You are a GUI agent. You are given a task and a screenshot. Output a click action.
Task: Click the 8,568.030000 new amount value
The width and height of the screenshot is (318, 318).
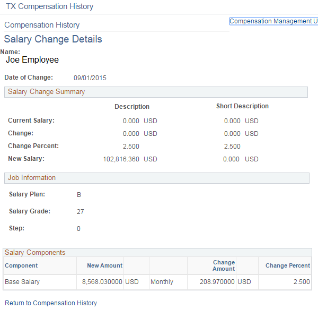pyautogui.click(x=102, y=282)
